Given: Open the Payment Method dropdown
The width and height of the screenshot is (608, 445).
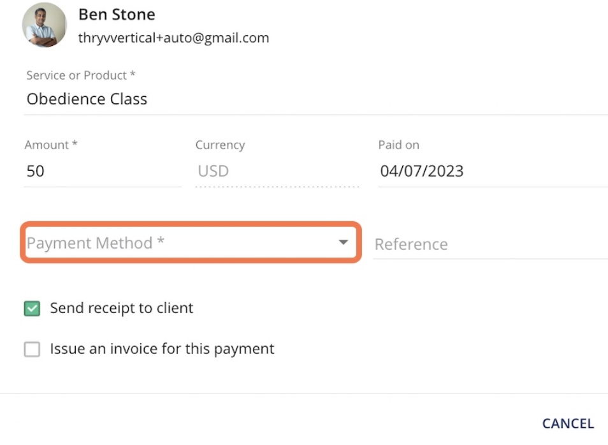Looking at the screenshot, I should 178,242.
